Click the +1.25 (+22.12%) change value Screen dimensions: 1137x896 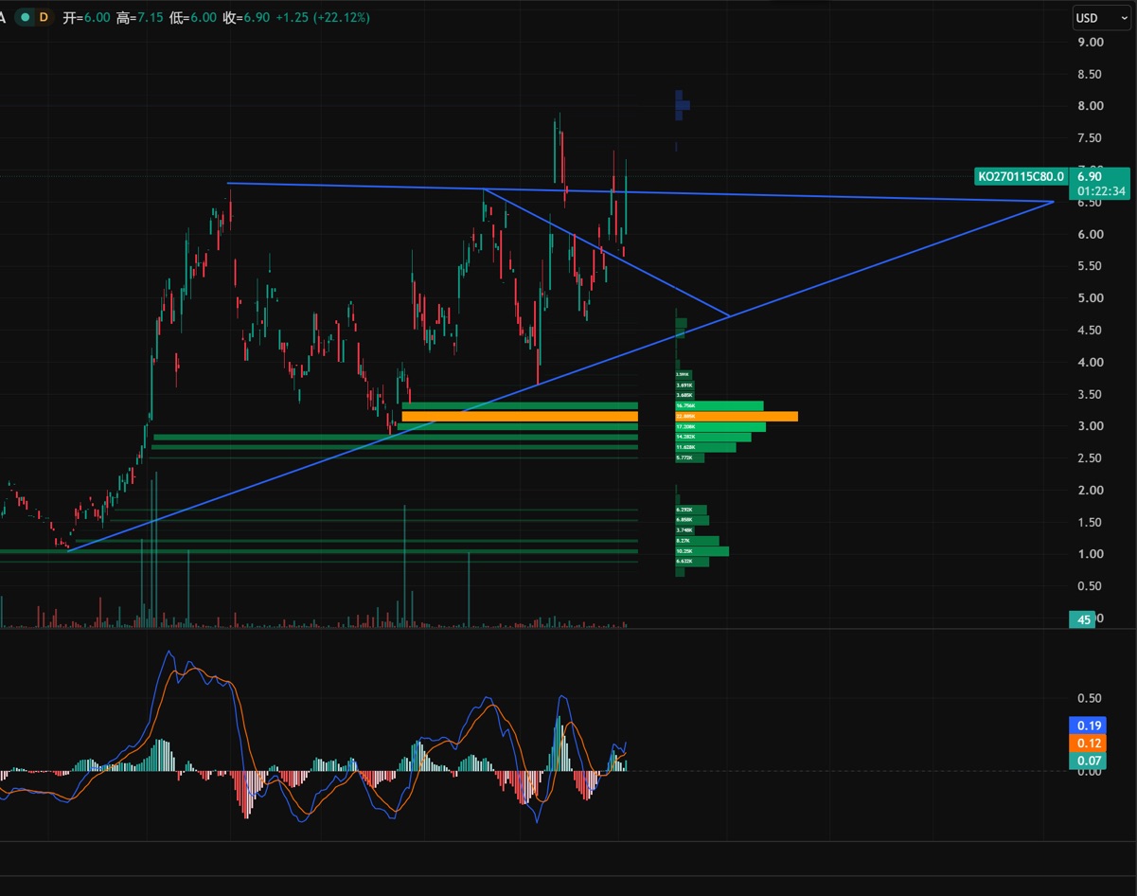coord(323,18)
